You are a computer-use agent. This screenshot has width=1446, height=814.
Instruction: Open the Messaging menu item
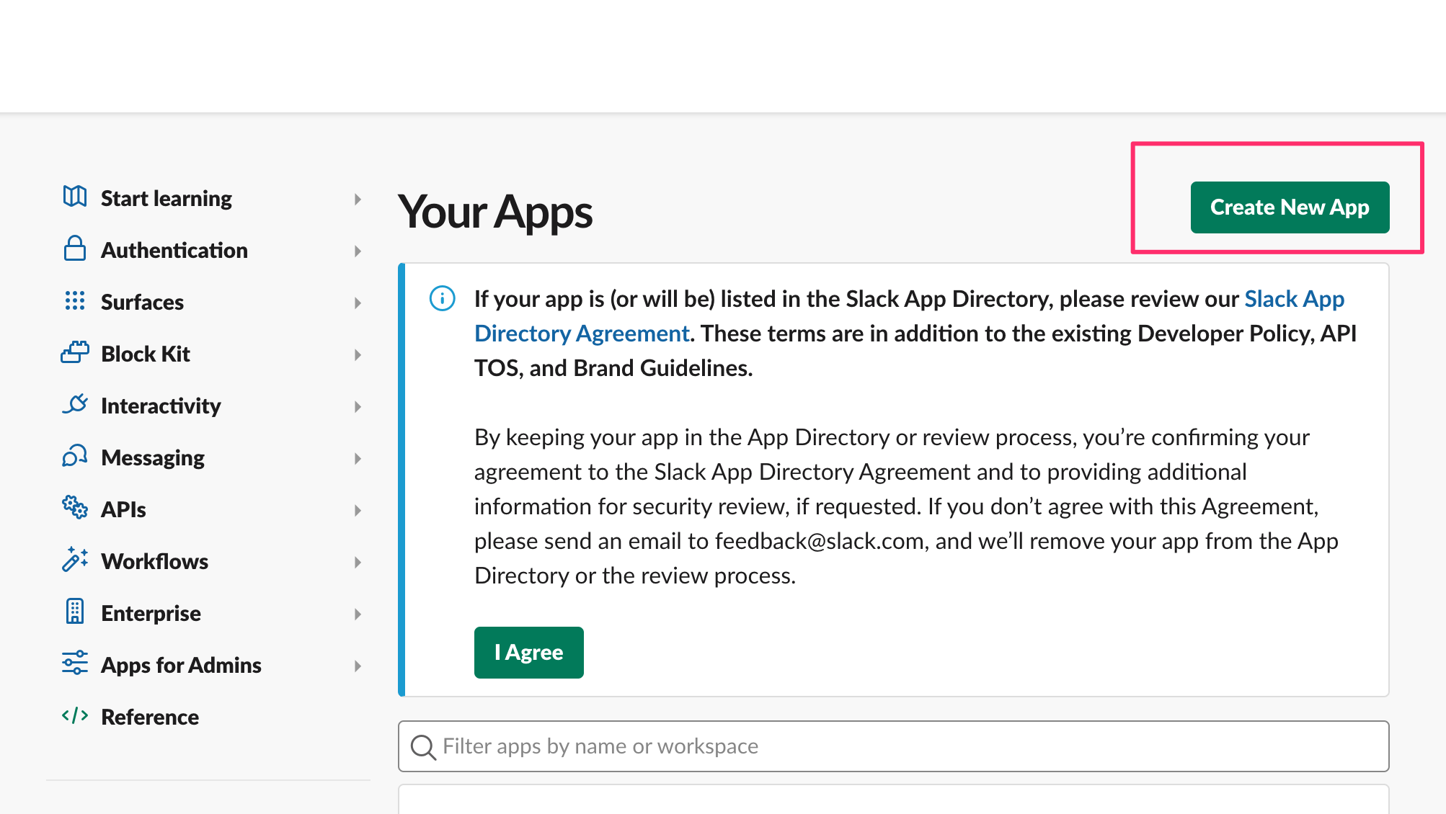(153, 458)
